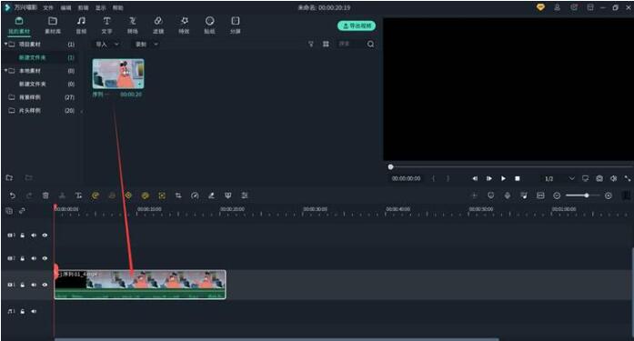Open the 音频 audio tab
Viewport: 634px width, 341px height.
(x=81, y=25)
